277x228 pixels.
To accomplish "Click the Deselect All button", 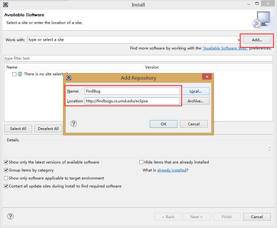I will [48, 129].
